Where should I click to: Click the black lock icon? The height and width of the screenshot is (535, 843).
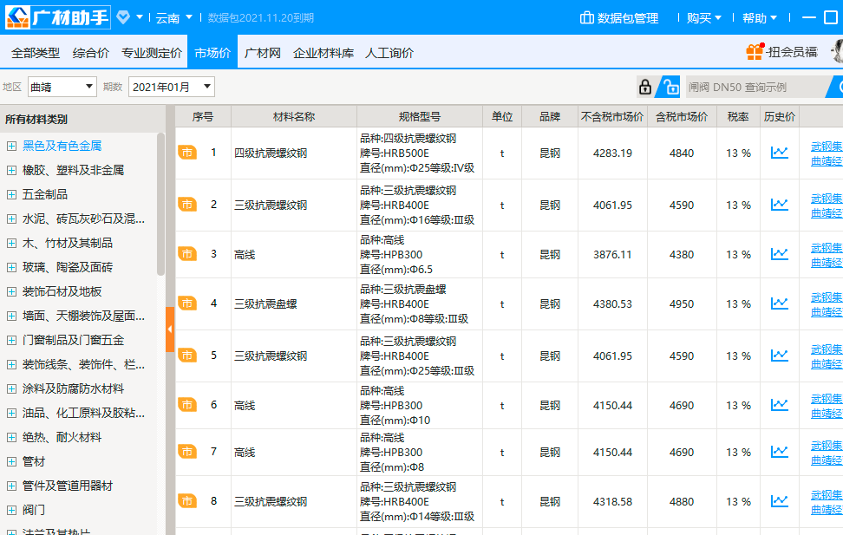click(645, 87)
